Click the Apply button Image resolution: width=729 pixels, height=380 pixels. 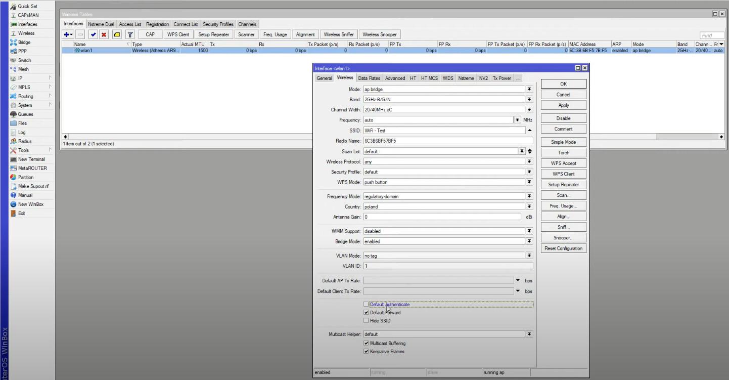pyautogui.click(x=564, y=105)
